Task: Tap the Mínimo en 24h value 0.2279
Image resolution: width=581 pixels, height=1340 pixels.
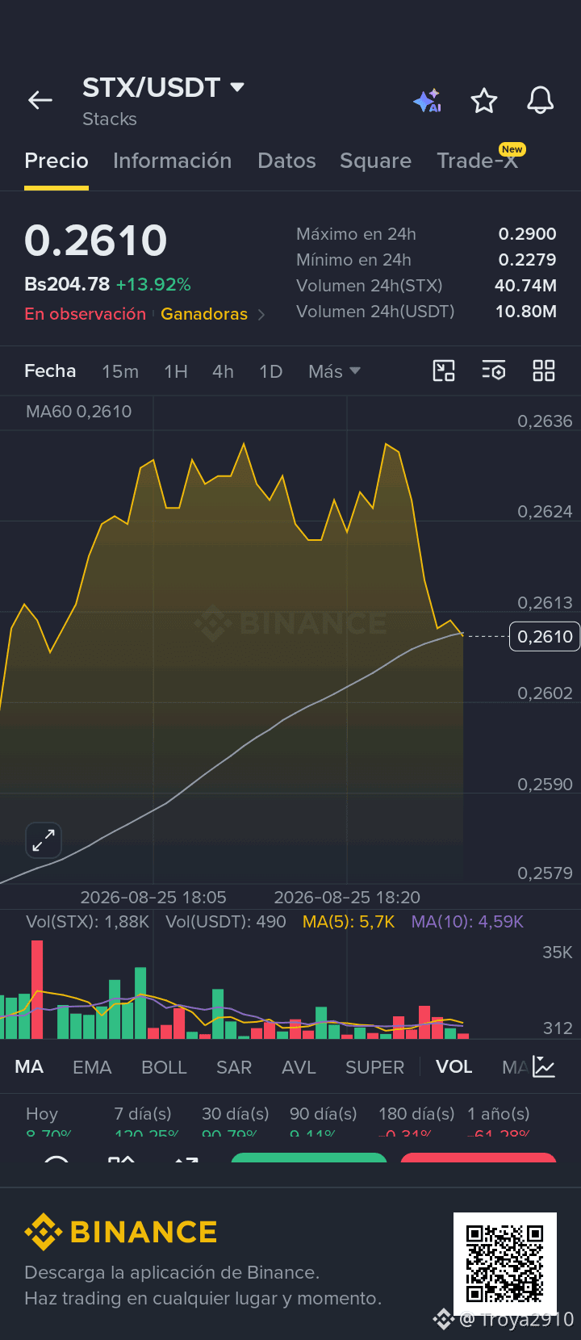Action: pyautogui.click(x=527, y=260)
